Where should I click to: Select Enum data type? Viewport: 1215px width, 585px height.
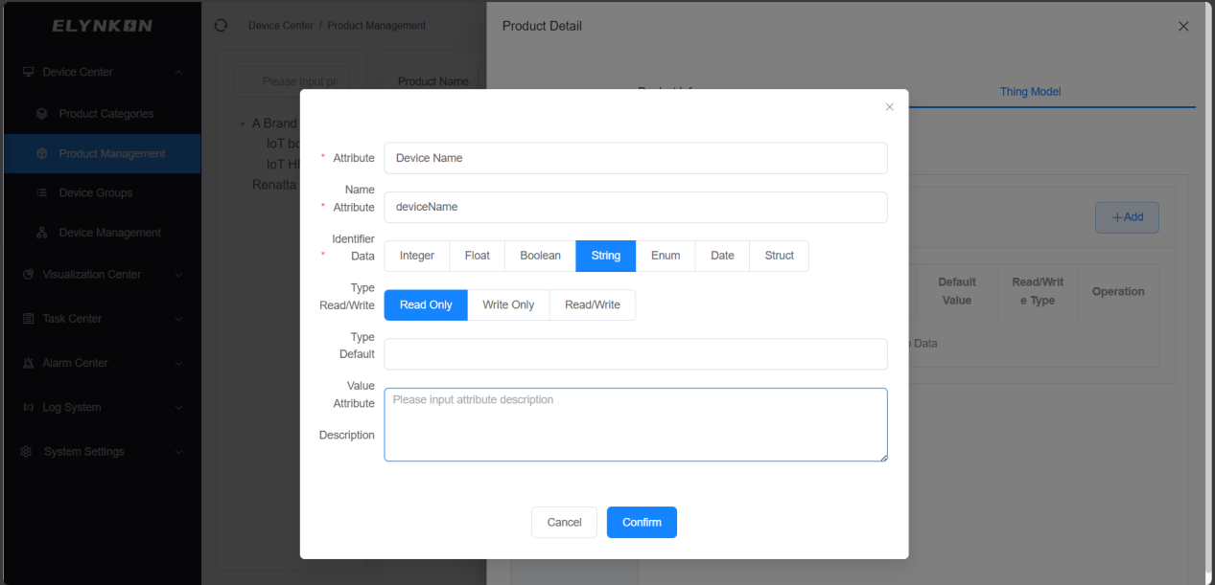(x=666, y=256)
